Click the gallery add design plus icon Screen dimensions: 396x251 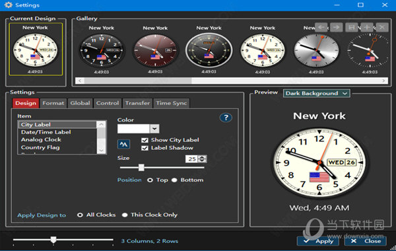[x=367, y=27]
